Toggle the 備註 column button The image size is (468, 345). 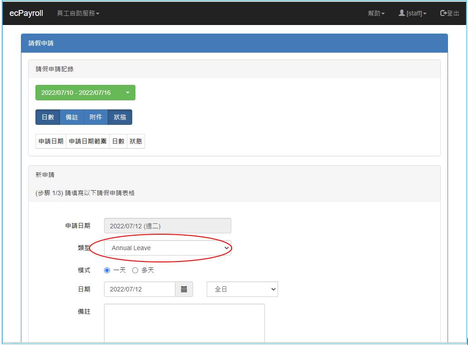(x=72, y=117)
